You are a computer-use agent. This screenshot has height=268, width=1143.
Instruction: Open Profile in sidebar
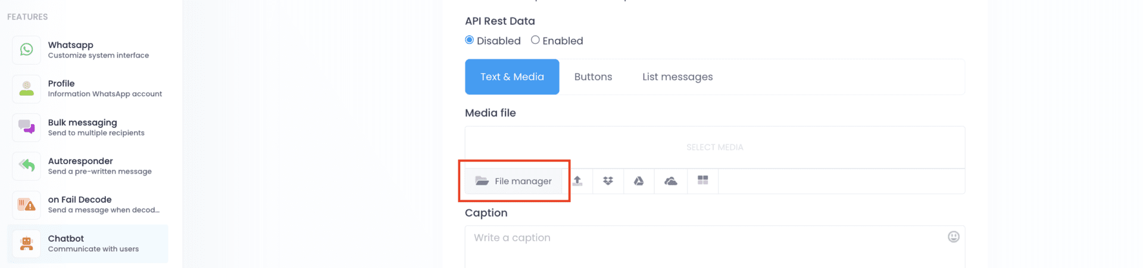[x=88, y=89]
